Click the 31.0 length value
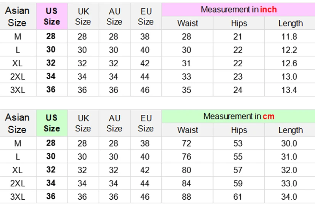Viewport: 315px width, 207px height. [x=289, y=157]
